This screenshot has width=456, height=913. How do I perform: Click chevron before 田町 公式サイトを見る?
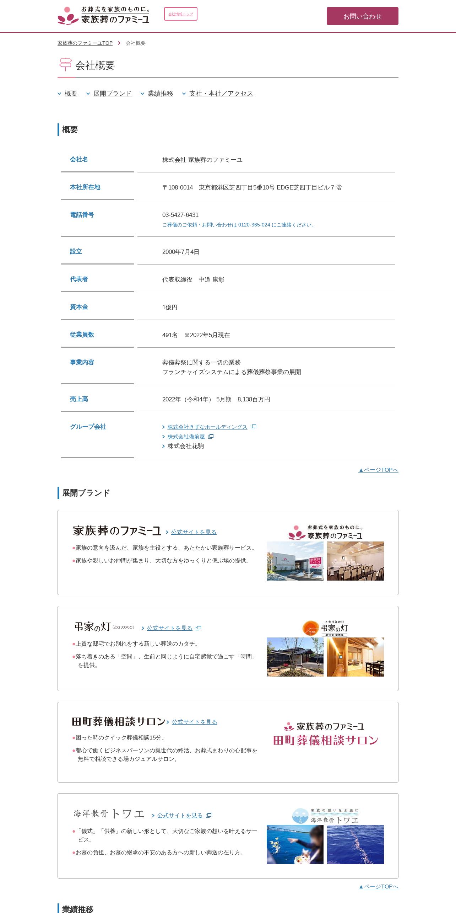[x=168, y=722]
